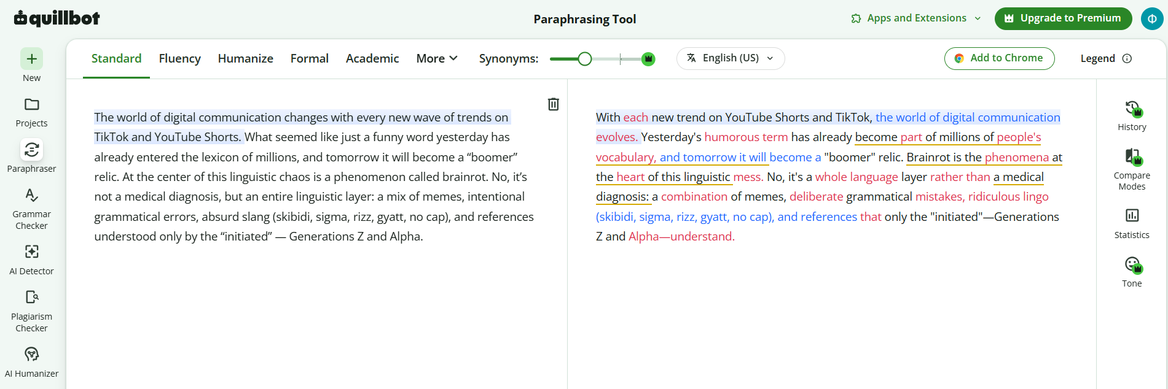Click the word "deliberate" in output

pyautogui.click(x=816, y=196)
